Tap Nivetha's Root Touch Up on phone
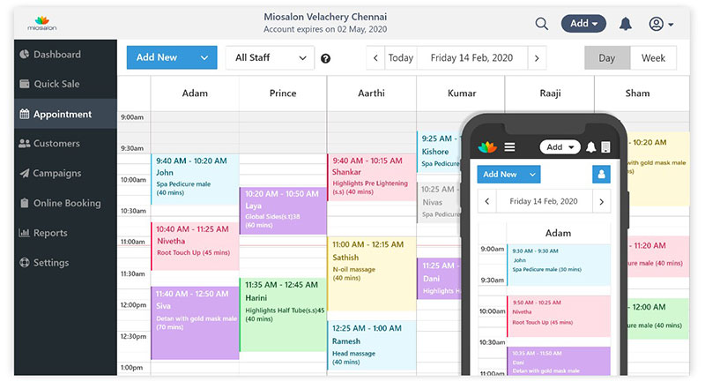 559,316
